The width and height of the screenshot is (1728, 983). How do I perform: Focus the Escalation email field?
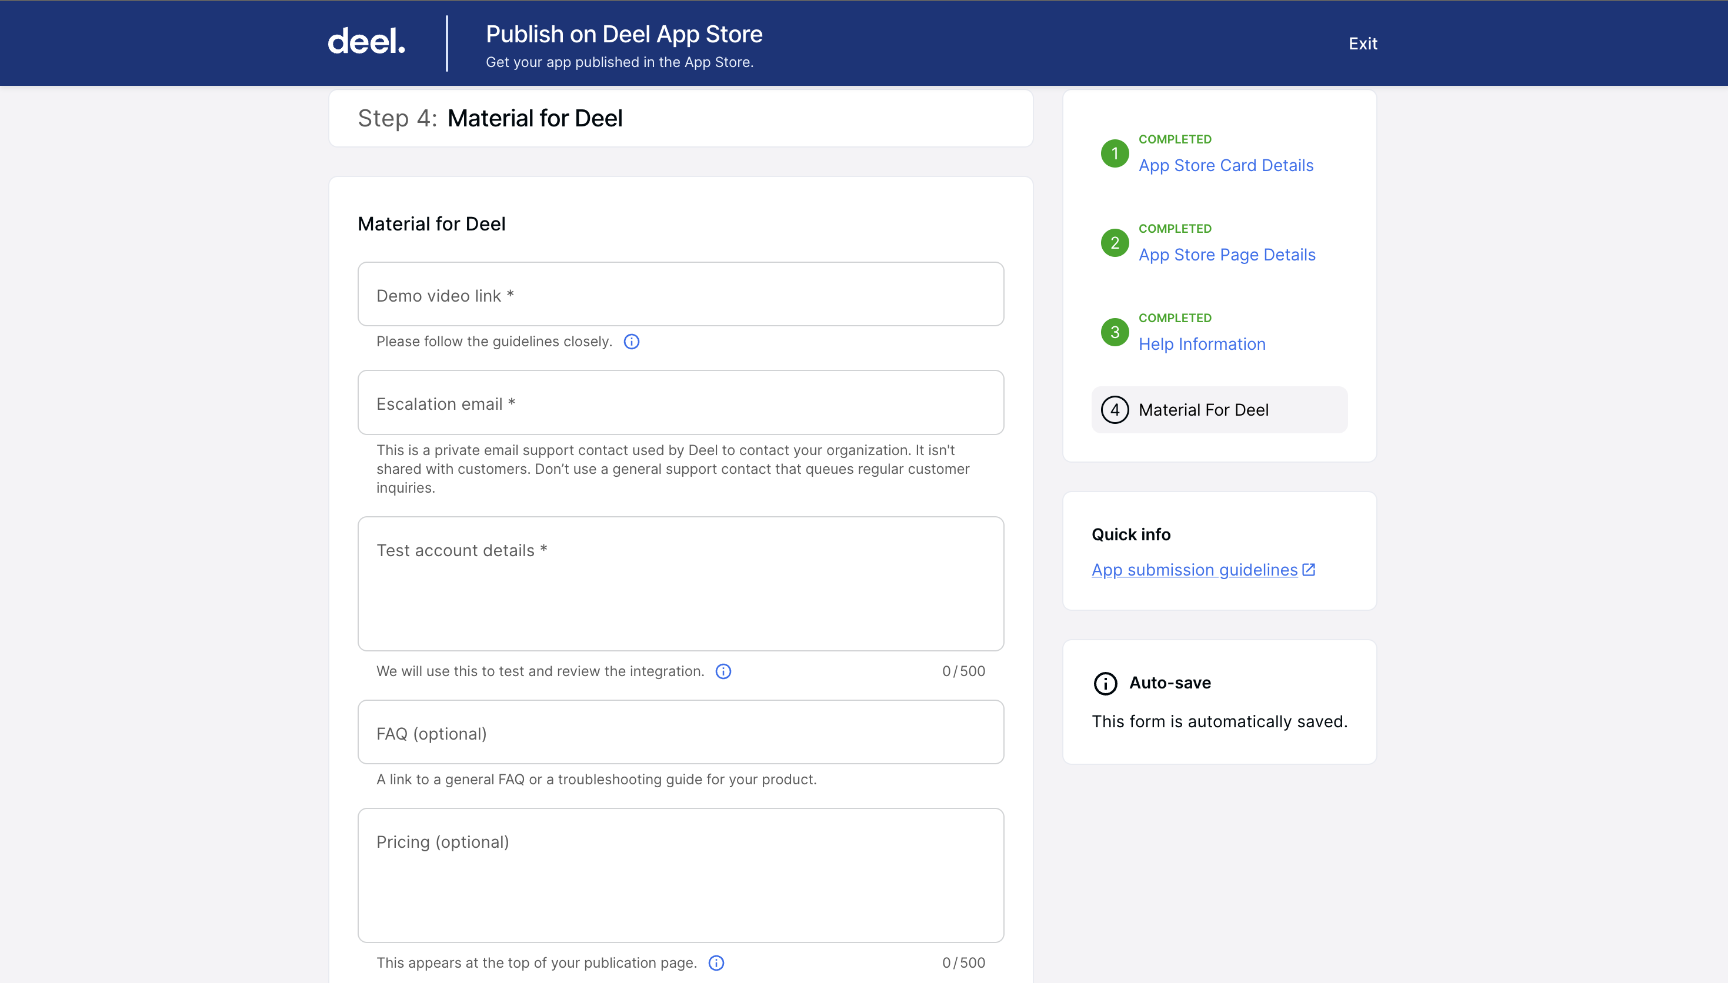pos(680,402)
